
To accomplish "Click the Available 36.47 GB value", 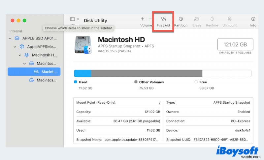I will (x=137, y=121).
